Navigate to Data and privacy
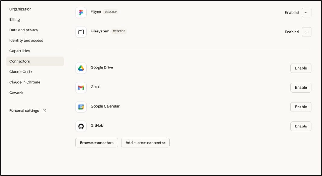Screen dimensions: 322x176 [x=24, y=30]
